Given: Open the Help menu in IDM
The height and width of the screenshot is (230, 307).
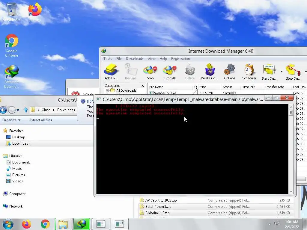Looking at the screenshot, I should pos(163,59).
